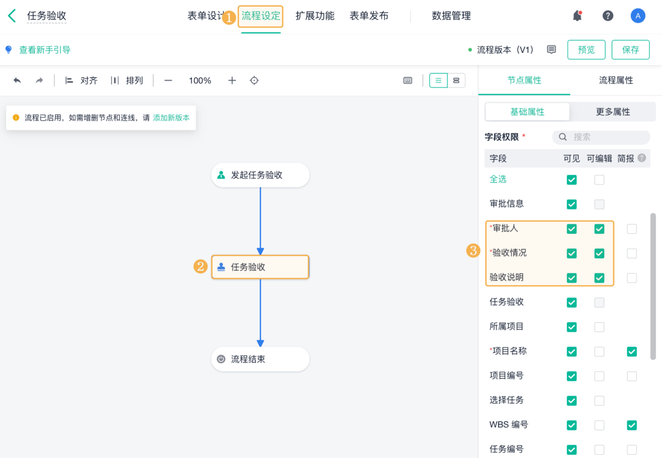
Task: Click the 保存 button
Action: click(631, 49)
